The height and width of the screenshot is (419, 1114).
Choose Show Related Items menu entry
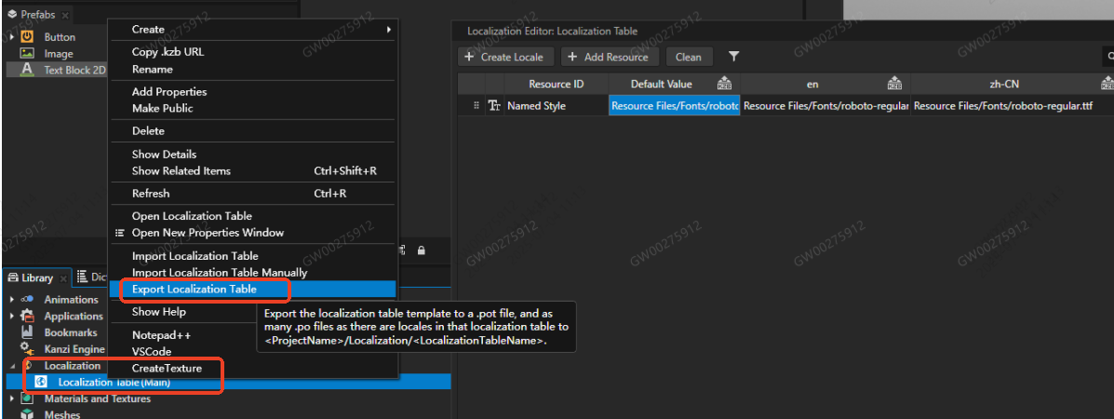coord(181,170)
